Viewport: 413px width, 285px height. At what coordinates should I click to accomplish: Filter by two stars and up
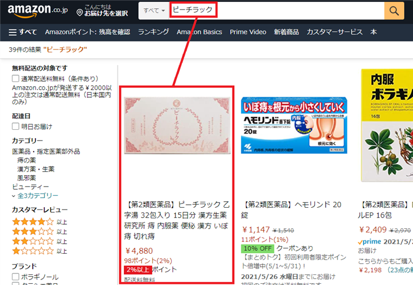40,241
